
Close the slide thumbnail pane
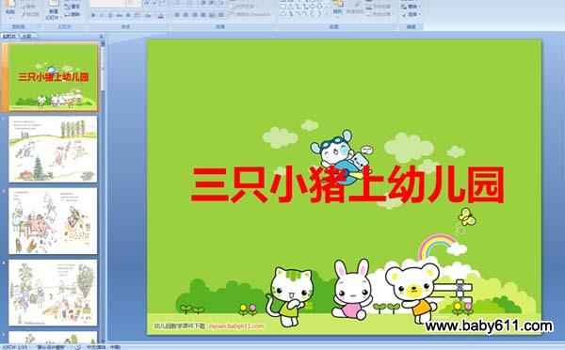click(x=101, y=37)
